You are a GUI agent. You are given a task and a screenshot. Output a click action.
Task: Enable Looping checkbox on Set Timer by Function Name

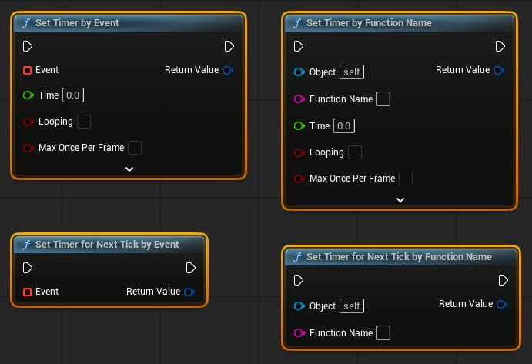click(355, 152)
